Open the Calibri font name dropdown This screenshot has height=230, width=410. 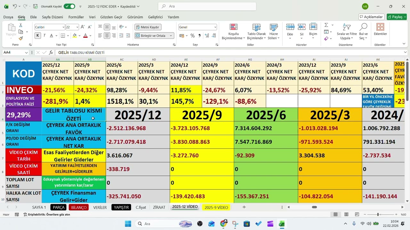(x=63, y=27)
